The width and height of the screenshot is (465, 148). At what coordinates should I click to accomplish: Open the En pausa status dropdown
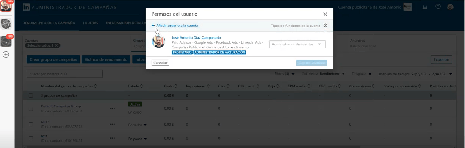138,139
